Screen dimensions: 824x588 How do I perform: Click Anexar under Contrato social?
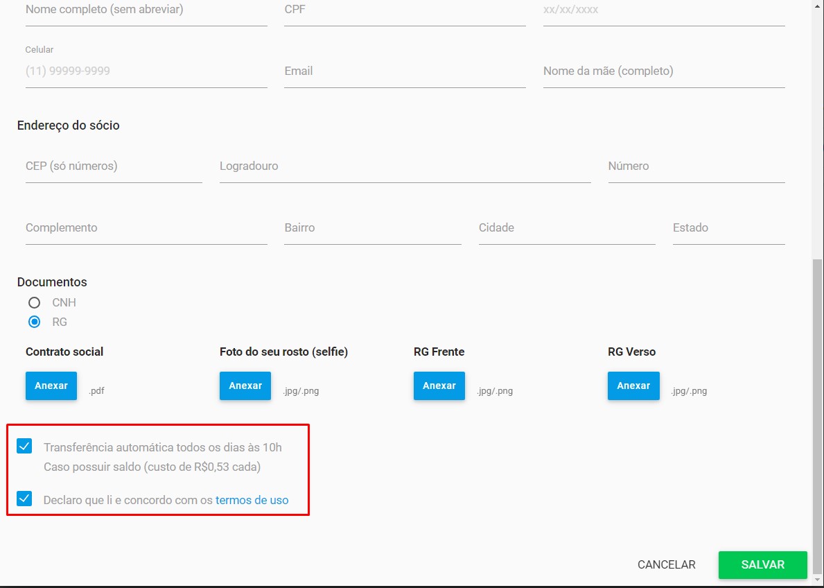click(x=51, y=386)
